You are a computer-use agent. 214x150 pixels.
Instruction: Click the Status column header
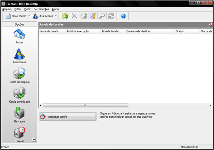point(187,31)
